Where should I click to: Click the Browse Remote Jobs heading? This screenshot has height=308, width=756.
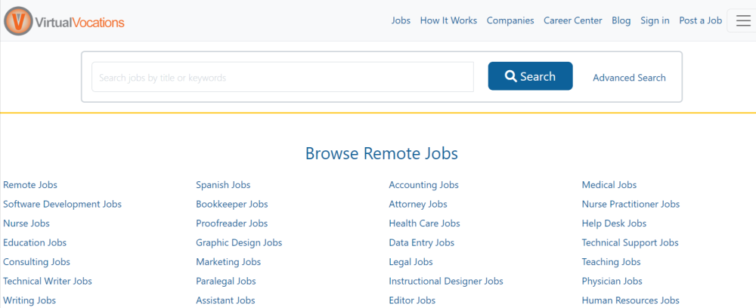click(x=381, y=153)
